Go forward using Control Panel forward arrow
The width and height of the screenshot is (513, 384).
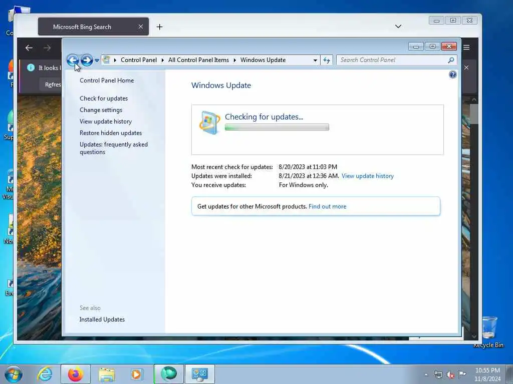87,60
